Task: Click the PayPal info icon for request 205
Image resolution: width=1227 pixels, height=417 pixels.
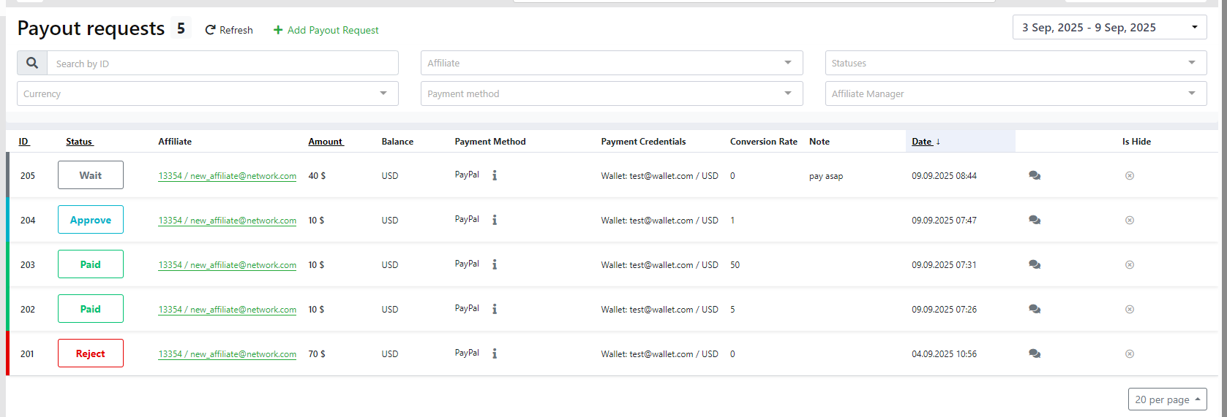Action: (495, 175)
